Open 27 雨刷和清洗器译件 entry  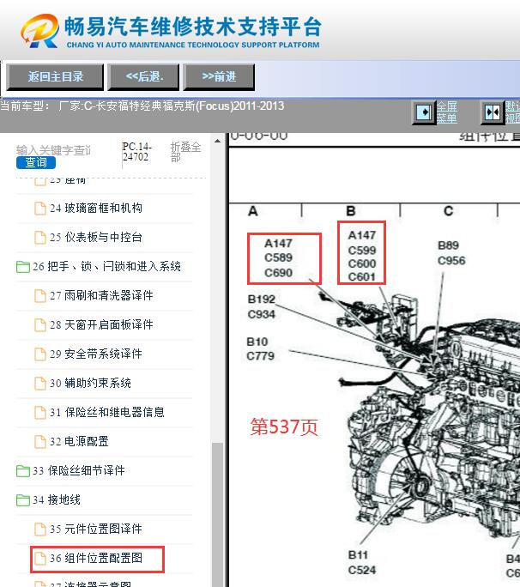(x=101, y=296)
